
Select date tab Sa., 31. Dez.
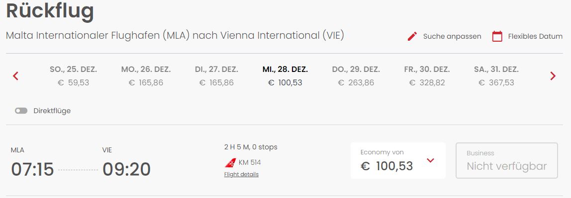(x=496, y=76)
